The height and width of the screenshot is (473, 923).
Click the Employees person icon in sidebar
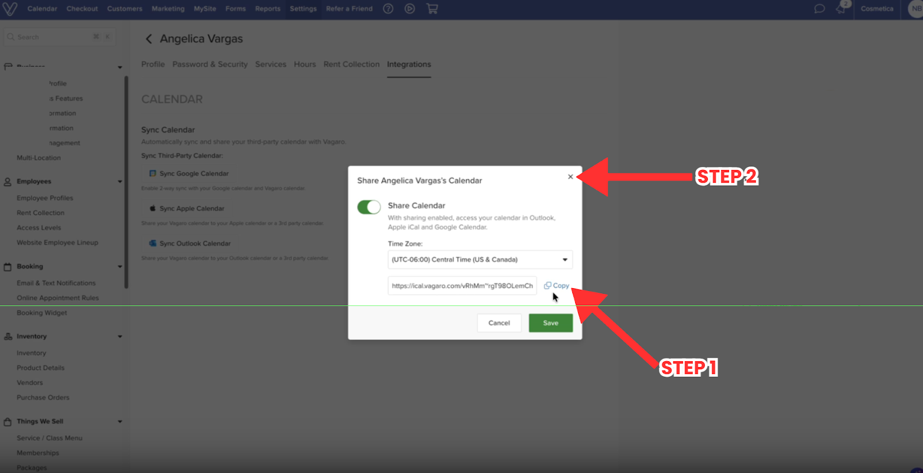click(7, 181)
